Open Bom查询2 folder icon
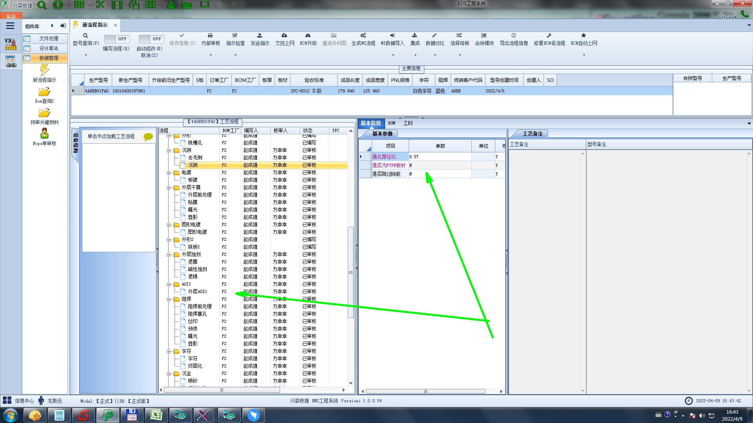753x423 pixels. point(44,92)
